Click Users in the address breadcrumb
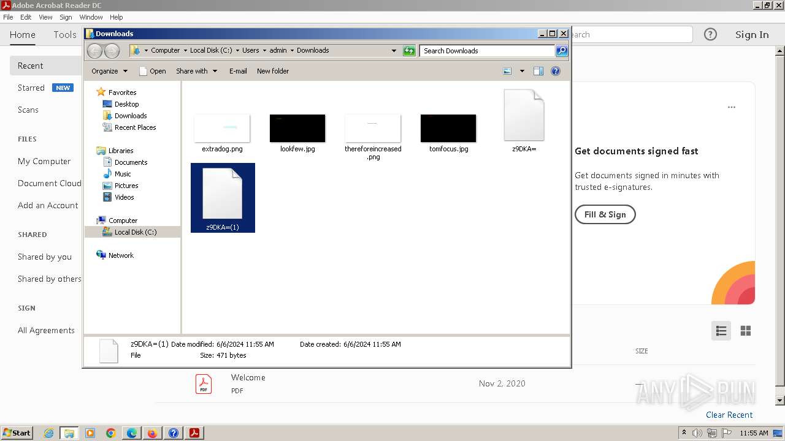This screenshot has width=785, height=441. click(x=250, y=50)
